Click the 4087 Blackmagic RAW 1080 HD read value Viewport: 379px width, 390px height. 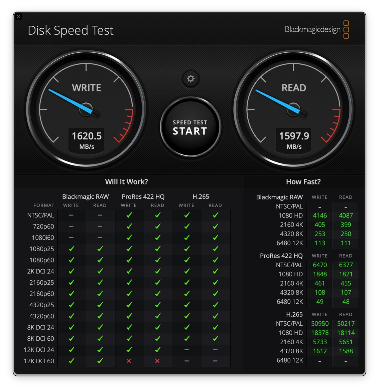346,216
